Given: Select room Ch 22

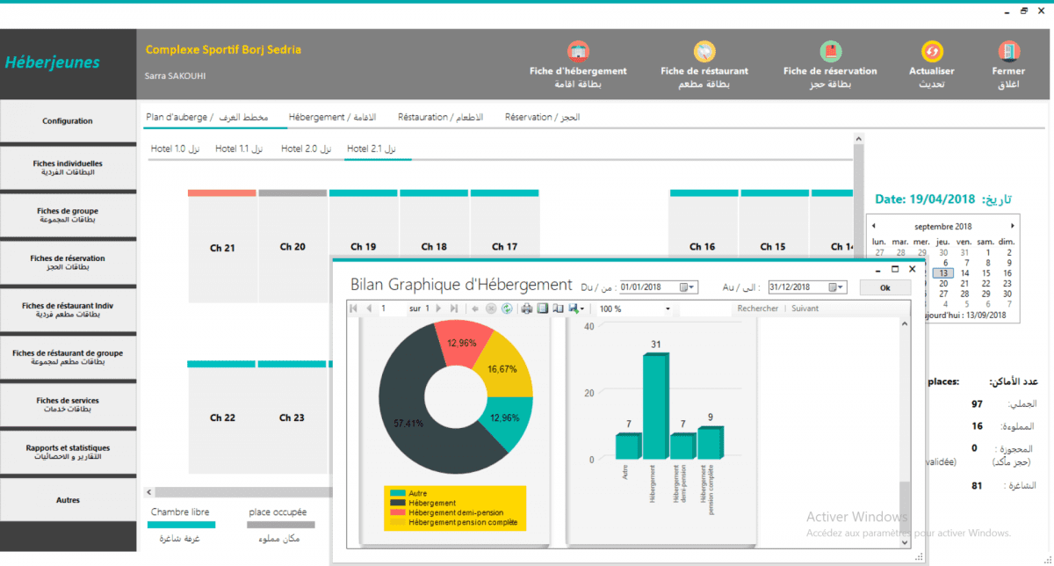Looking at the screenshot, I should pyautogui.click(x=222, y=417).
